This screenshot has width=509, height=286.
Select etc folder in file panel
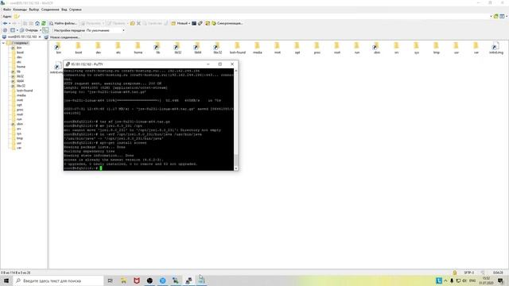(x=119, y=48)
